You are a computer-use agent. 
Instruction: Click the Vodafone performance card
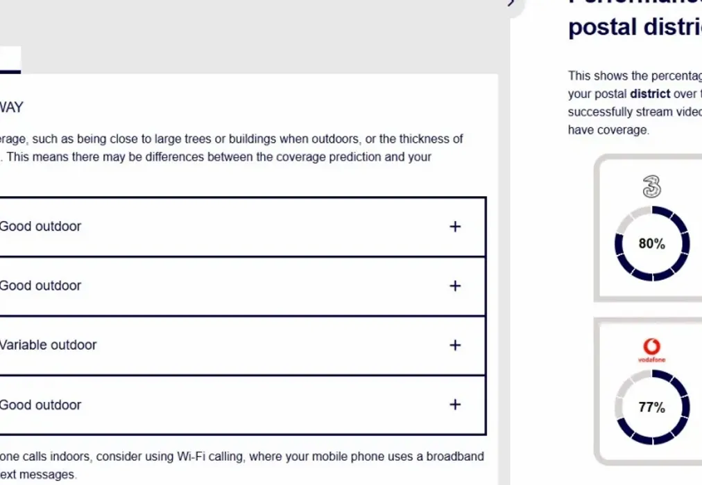click(648, 391)
